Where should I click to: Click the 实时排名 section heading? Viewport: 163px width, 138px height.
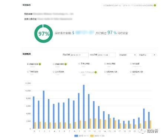26,5
